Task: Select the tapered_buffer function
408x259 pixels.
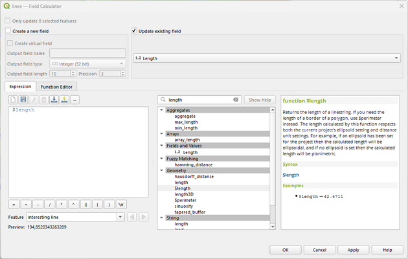Action: (x=190, y=212)
